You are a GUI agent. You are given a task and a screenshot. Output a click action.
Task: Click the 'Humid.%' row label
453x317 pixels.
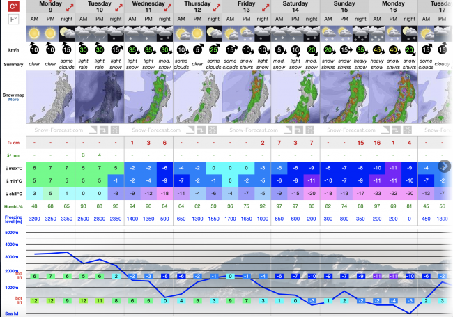click(x=13, y=207)
